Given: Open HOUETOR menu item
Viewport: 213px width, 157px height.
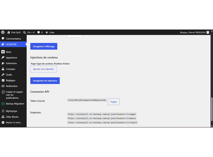Looking at the screenshot, I should click(x=13, y=44).
